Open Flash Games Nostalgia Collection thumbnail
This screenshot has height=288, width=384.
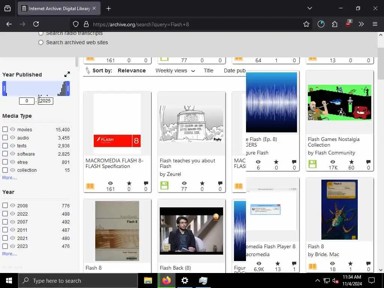(x=339, y=102)
